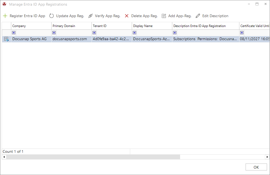Select the DocusnapSports-Az... display name cell

click(x=152, y=39)
